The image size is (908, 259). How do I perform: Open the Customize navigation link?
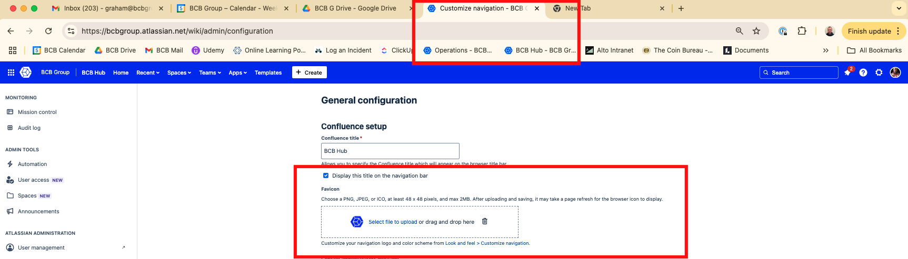click(505, 243)
